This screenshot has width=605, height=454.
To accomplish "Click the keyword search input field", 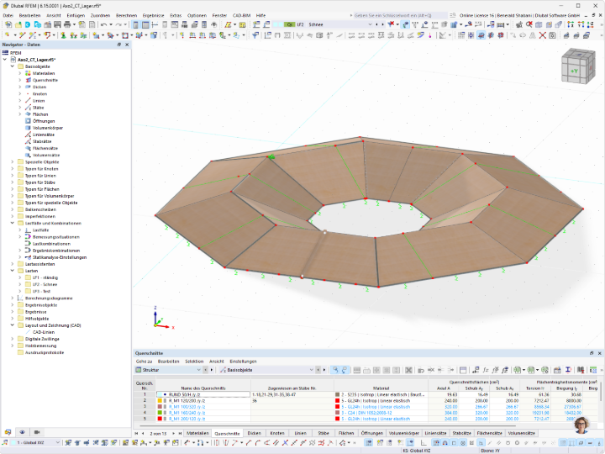I will click(x=401, y=15).
